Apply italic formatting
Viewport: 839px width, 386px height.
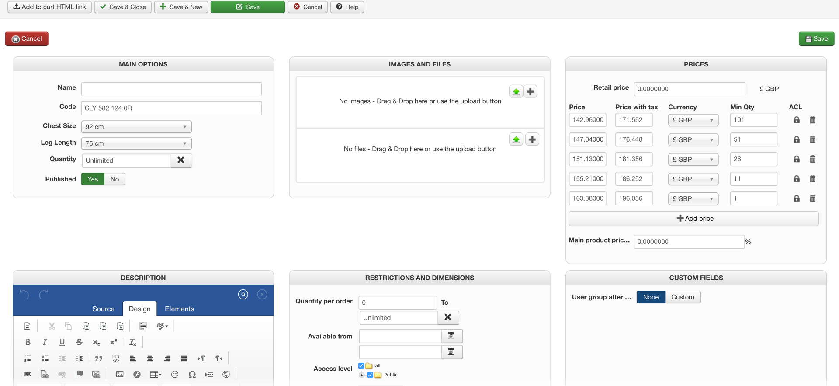[x=45, y=342]
